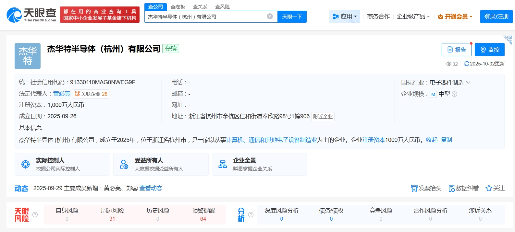Collapse the company description with 收起

click(432, 140)
